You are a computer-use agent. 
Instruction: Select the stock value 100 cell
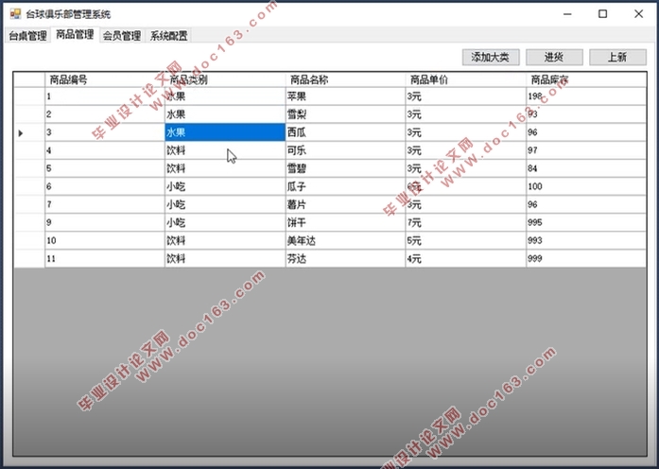586,186
